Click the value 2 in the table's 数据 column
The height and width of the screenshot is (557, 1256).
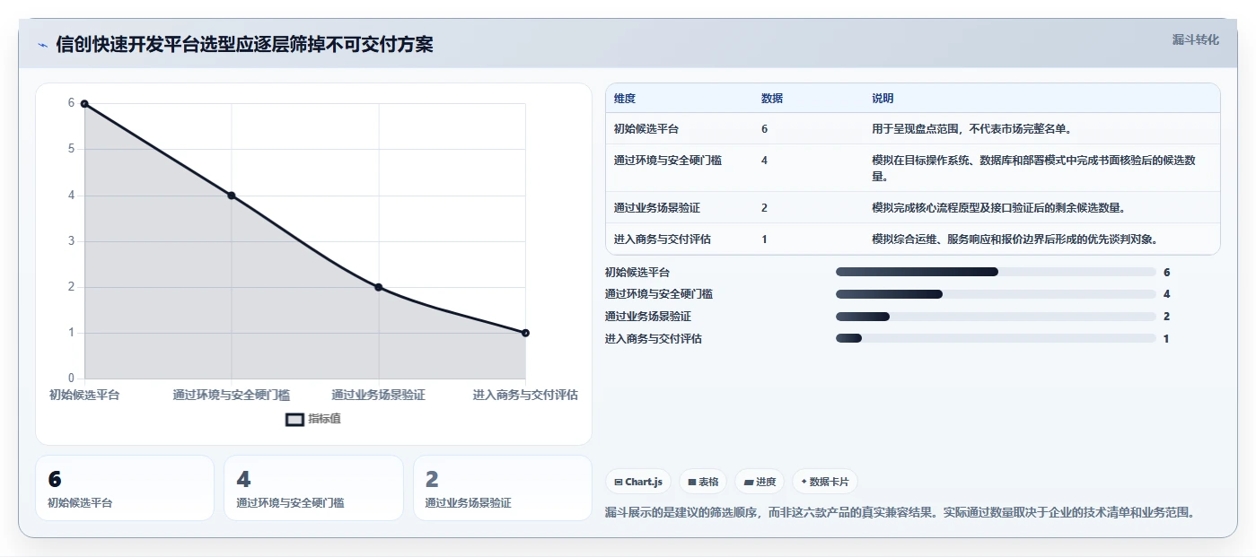pyautogui.click(x=764, y=208)
